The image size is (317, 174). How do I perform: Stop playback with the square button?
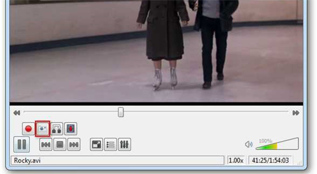59,145
